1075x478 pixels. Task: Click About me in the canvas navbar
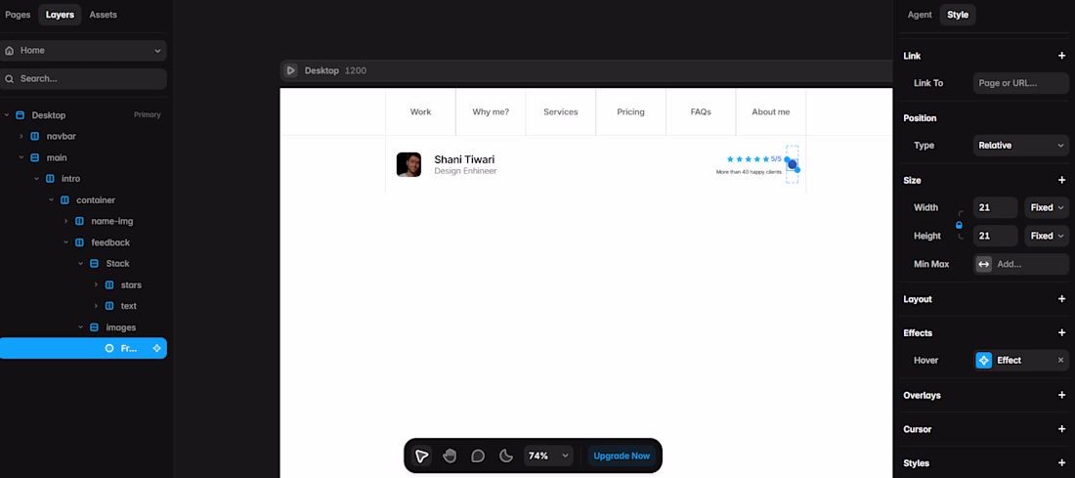(771, 111)
